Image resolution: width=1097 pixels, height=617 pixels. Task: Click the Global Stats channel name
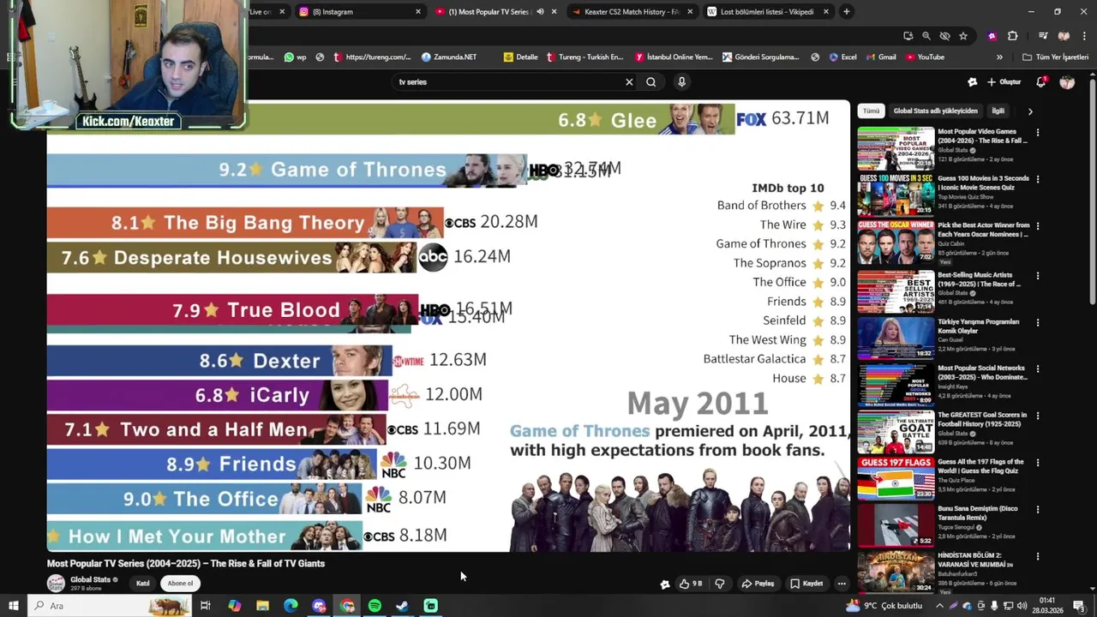point(90,580)
